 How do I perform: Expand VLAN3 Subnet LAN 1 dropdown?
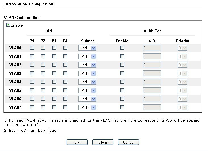click(87, 74)
